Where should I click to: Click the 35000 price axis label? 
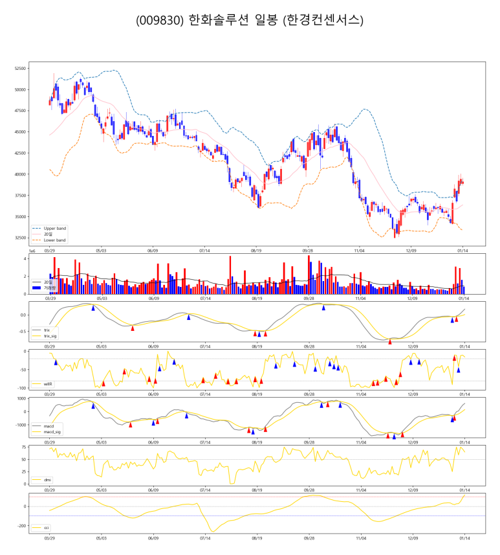[x=20, y=216]
